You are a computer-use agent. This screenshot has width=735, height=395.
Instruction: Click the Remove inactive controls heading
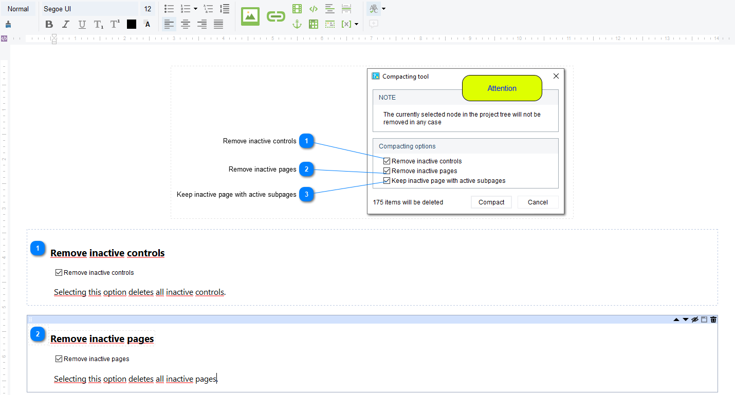(107, 253)
